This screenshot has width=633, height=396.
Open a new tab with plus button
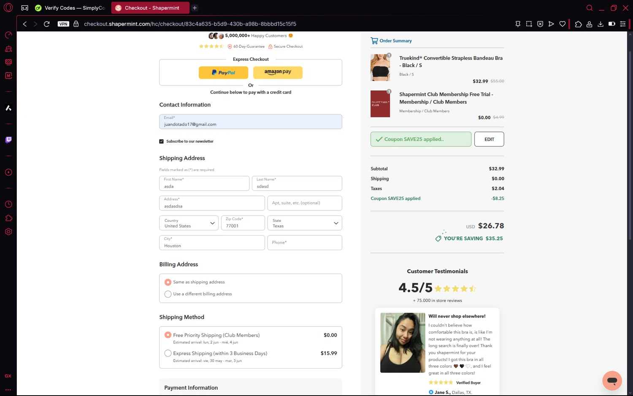coord(195,8)
